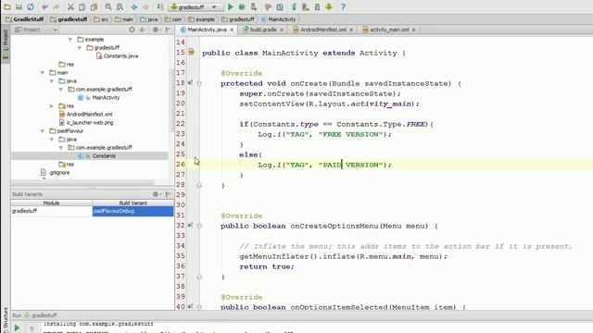Viewport: 593px width, 333px height.
Task: Collapse java folder under main
Action: pos(52,80)
